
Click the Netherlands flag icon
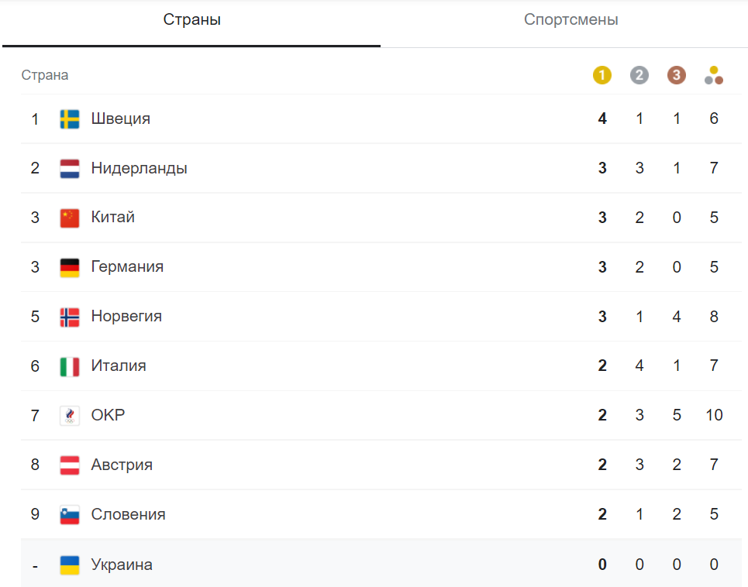pyautogui.click(x=70, y=169)
